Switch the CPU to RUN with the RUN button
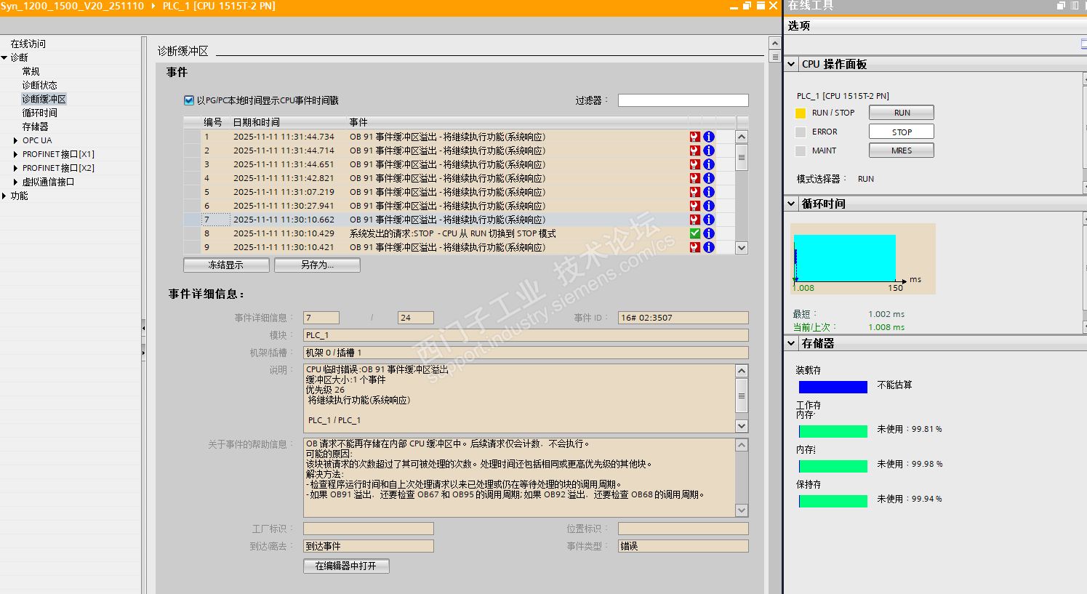This screenshot has width=1087, height=594. pos(902,113)
